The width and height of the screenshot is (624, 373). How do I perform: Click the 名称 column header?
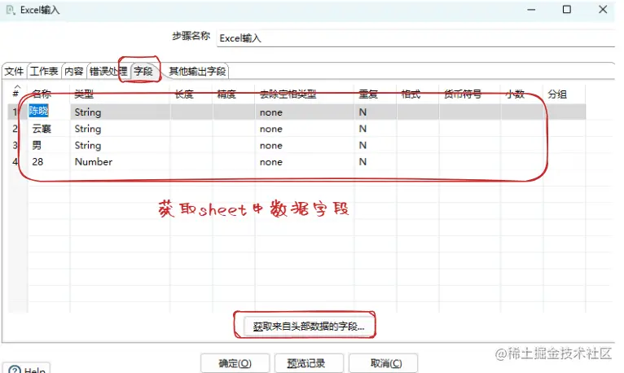(49, 94)
